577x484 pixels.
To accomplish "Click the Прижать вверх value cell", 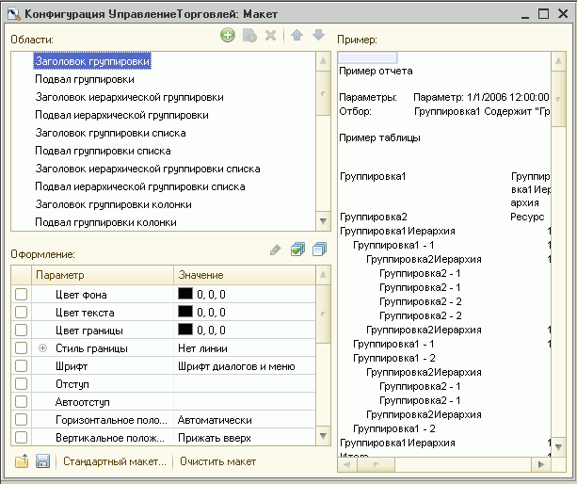I will click(245, 438).
